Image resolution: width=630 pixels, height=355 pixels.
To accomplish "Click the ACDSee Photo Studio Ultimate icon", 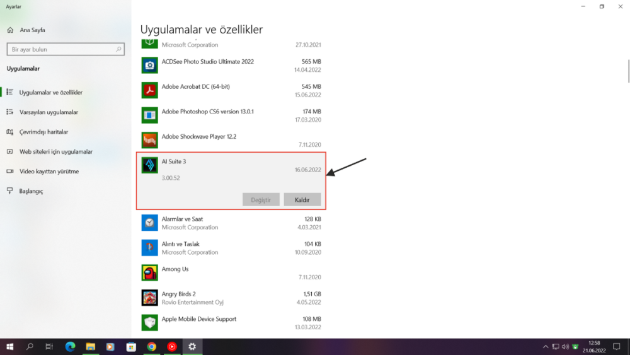I will point(149,66).
